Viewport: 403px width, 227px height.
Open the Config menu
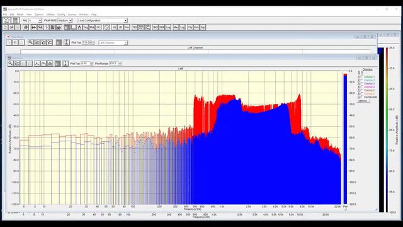click(61, 15)
